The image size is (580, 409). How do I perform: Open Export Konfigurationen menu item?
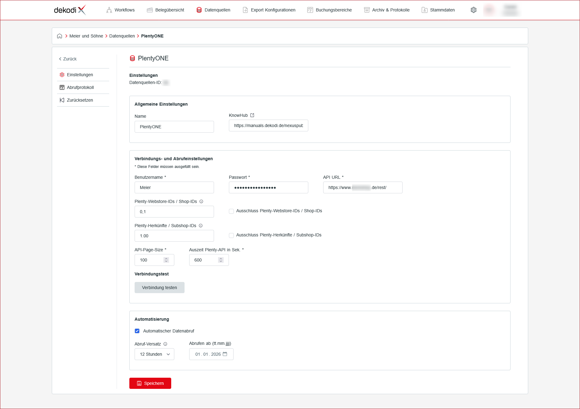(269, 10)
